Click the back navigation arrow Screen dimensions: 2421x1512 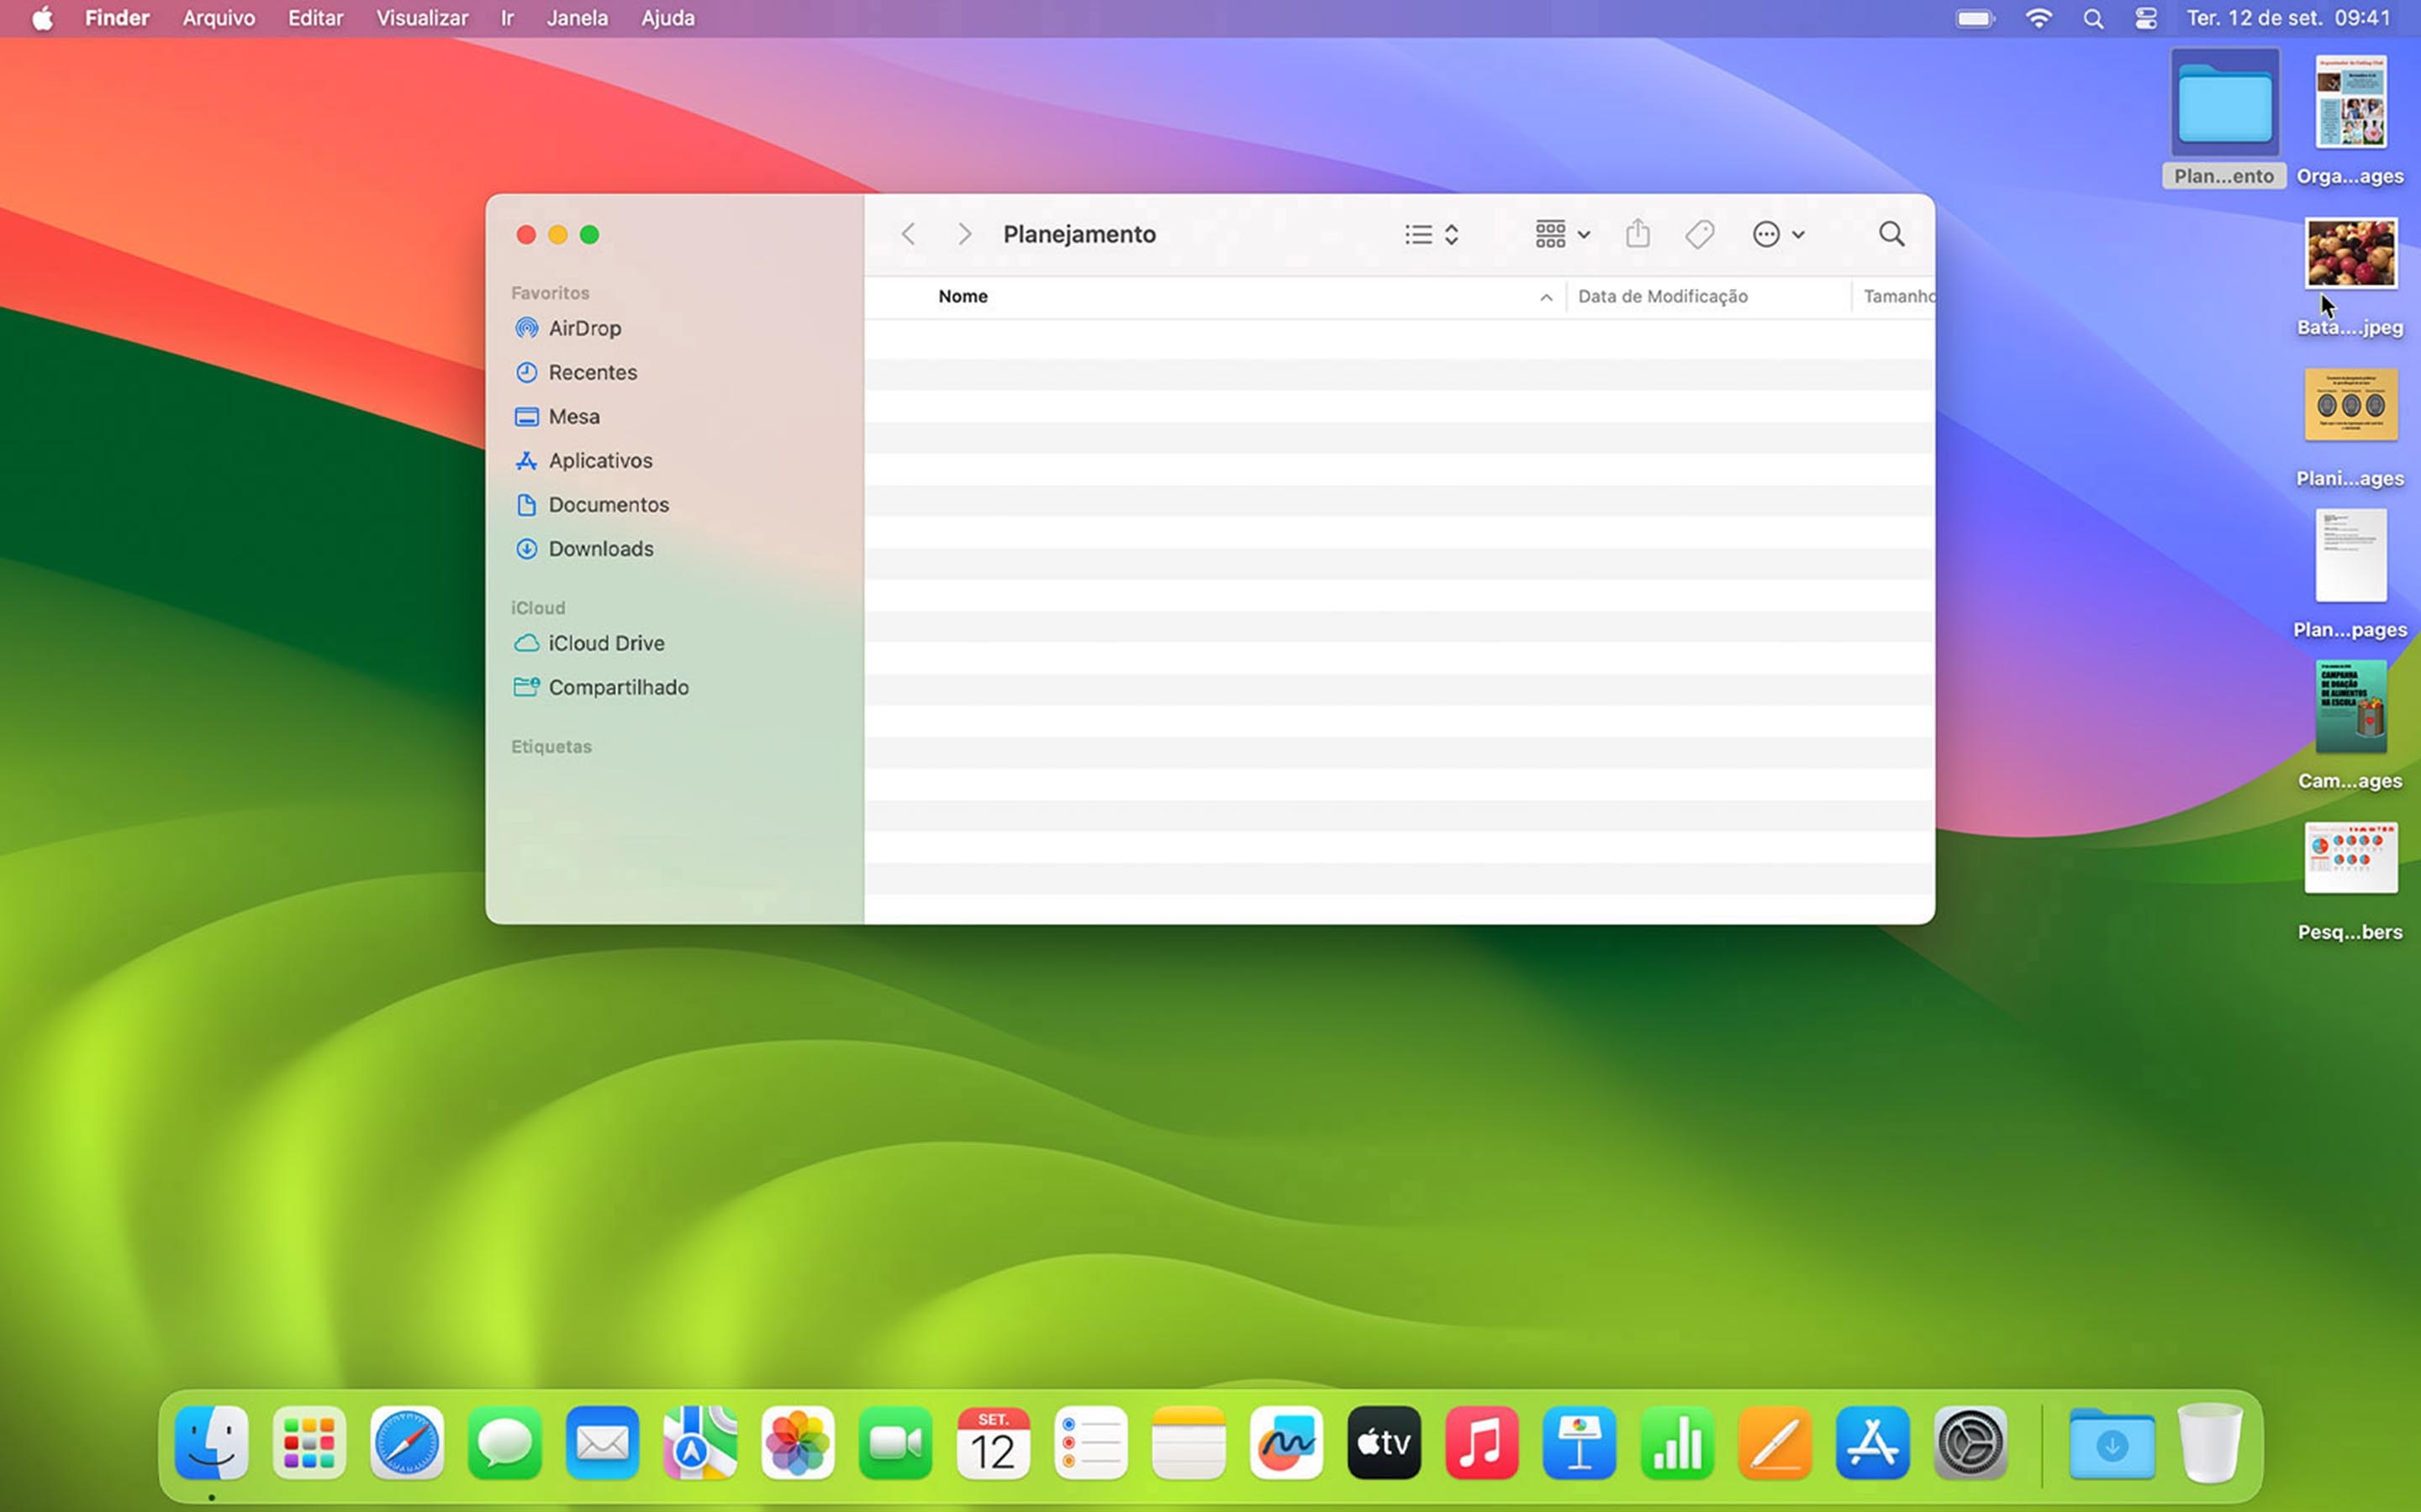tap(909, 234)
